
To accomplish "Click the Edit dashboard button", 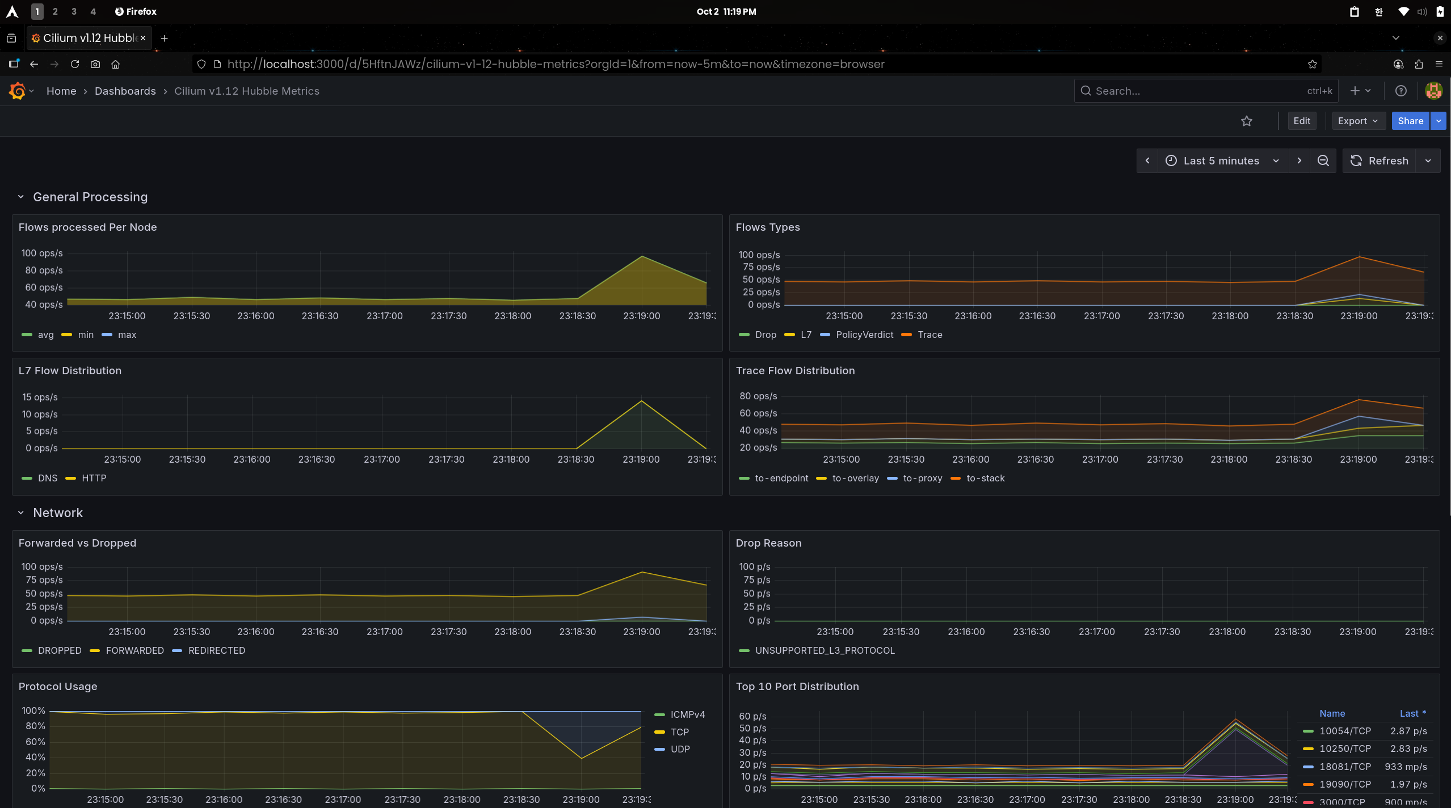I will tap(1301, 121).
